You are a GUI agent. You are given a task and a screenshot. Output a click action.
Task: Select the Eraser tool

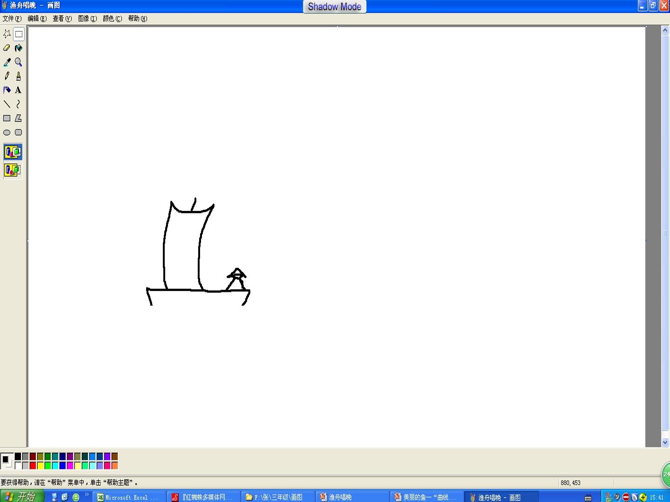7,48
